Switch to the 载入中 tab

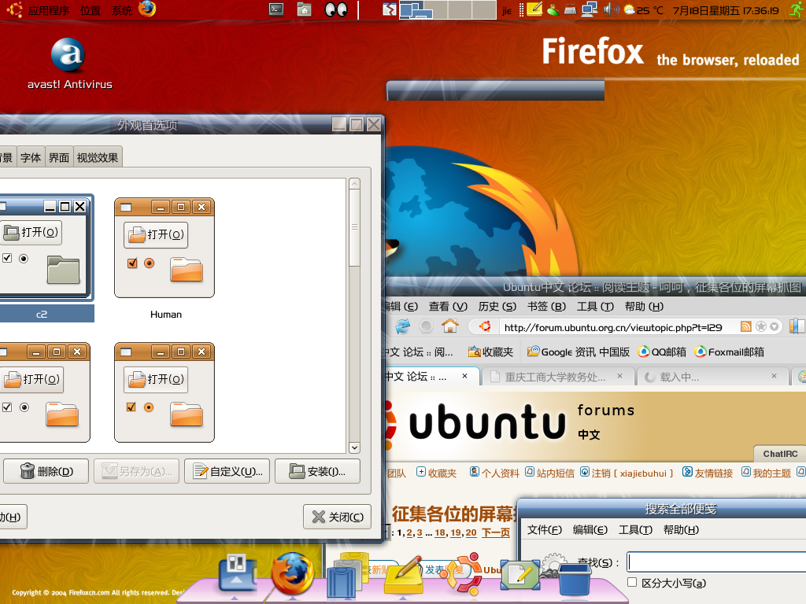tap(712, 377)
